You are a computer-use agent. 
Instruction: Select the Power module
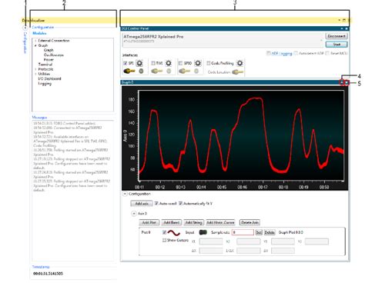(x=49, y=59)
